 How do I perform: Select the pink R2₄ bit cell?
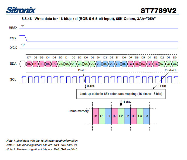130,64
